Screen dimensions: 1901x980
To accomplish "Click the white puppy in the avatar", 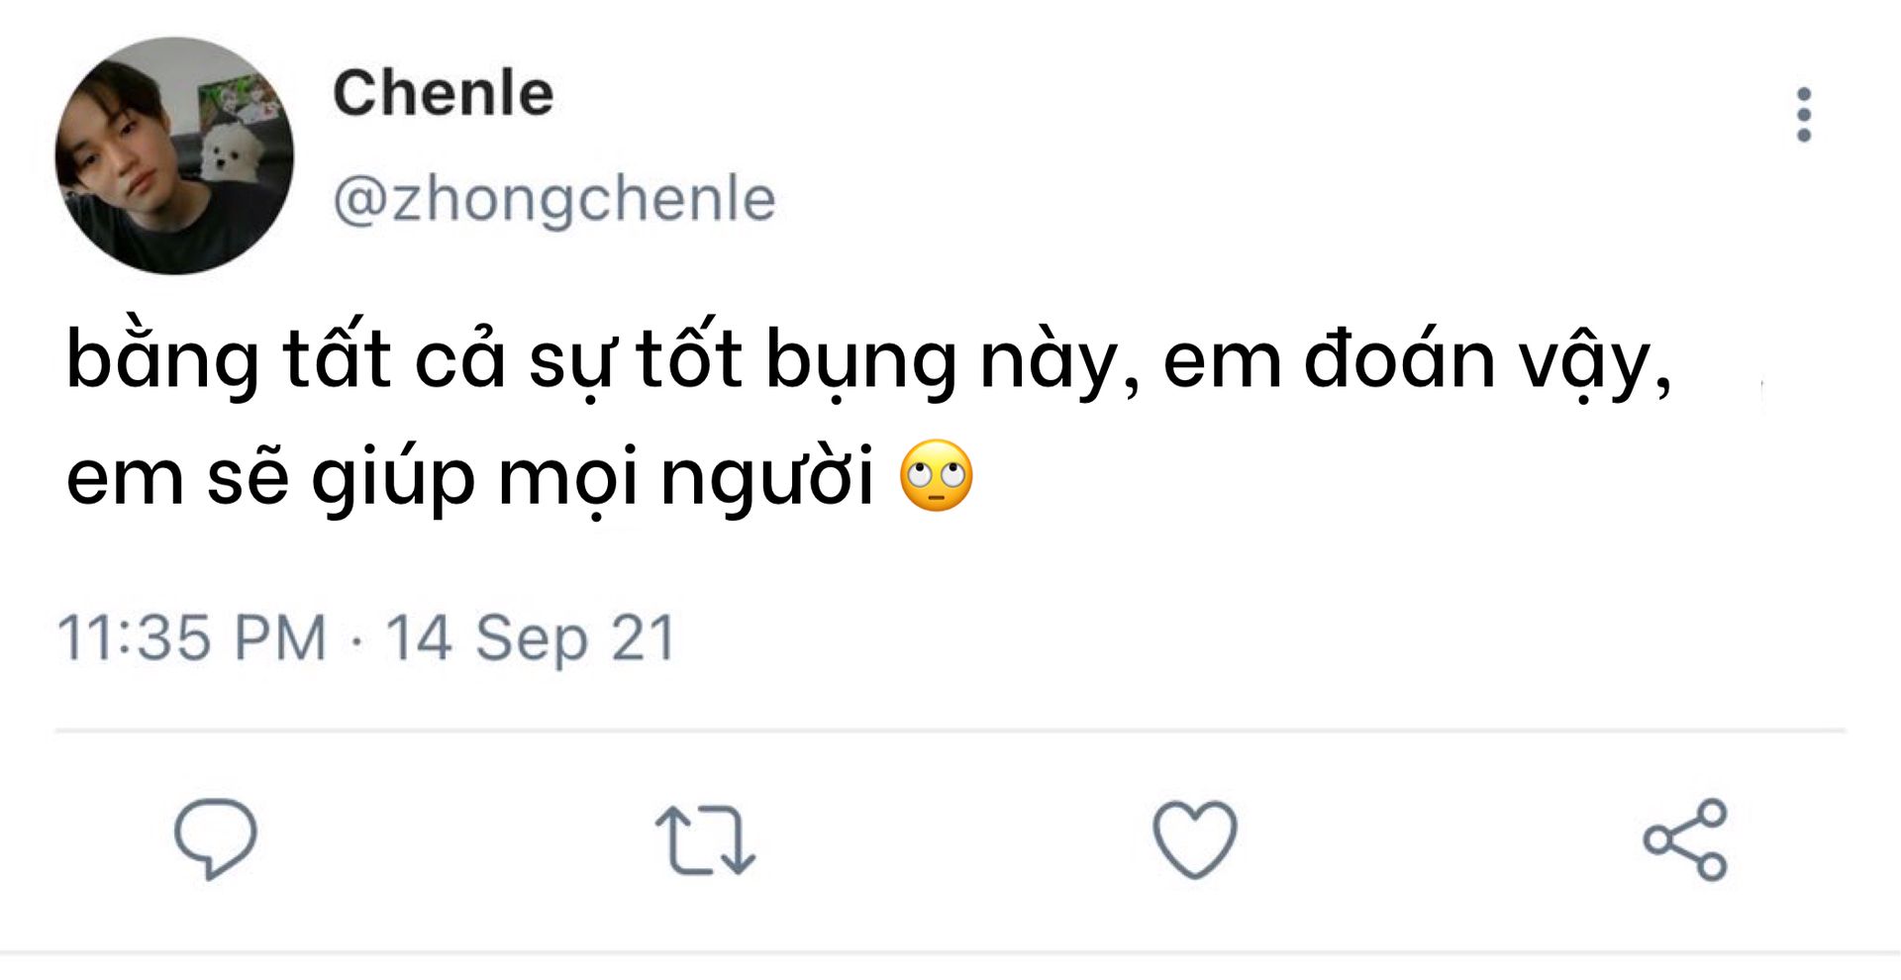I will point(231,150).
